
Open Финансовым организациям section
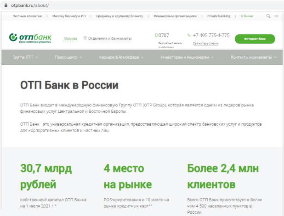click(x=175, y=16)
